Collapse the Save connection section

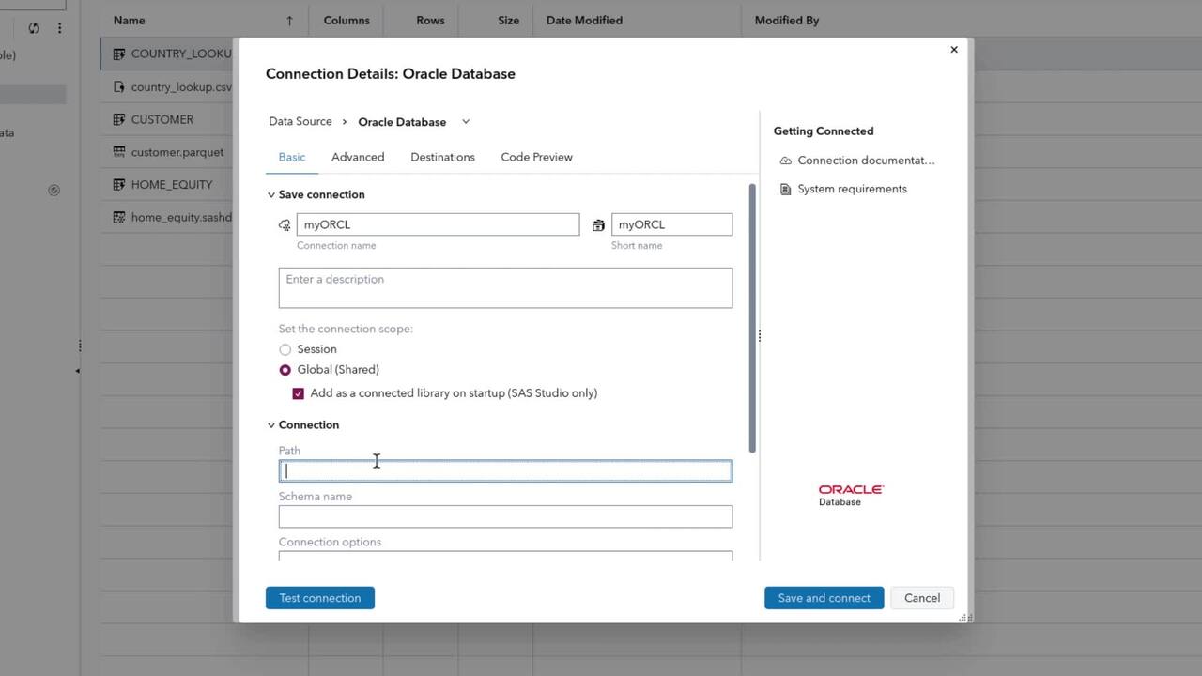[271, 195]
